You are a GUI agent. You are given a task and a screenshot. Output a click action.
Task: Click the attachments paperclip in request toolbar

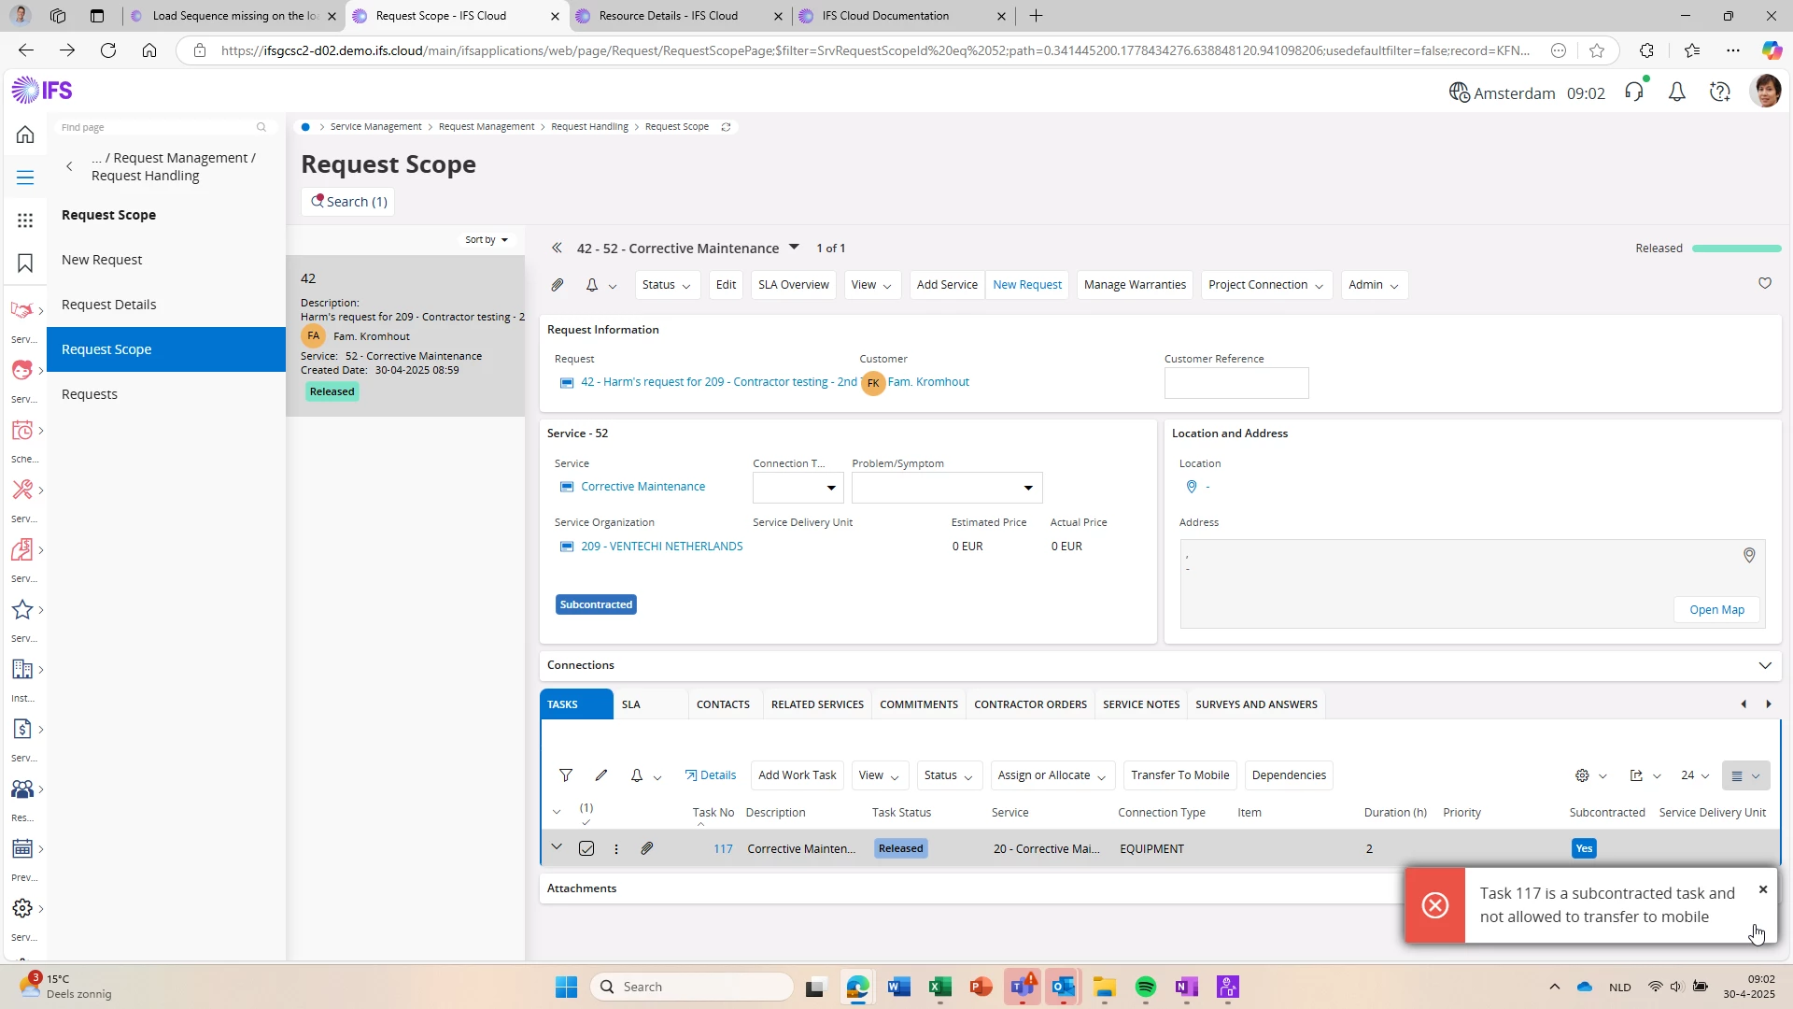tap(558, 285)
